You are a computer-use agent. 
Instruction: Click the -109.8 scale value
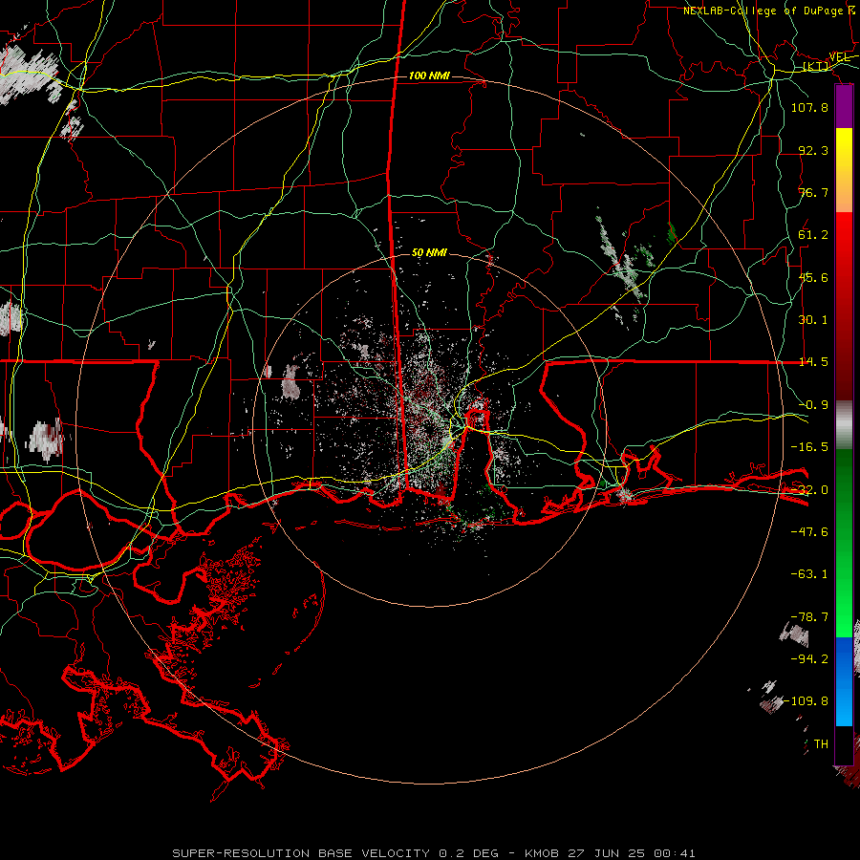(x=806, y=701)
